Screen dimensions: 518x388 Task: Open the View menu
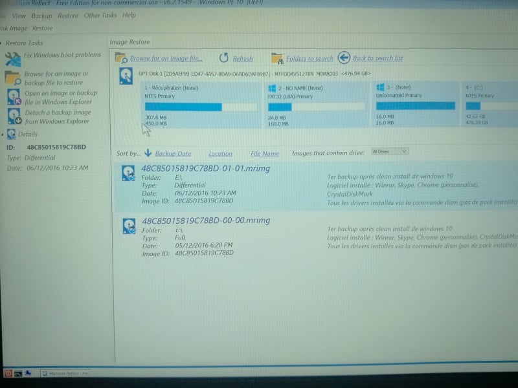pyautogui.click(x=19, y=16)
